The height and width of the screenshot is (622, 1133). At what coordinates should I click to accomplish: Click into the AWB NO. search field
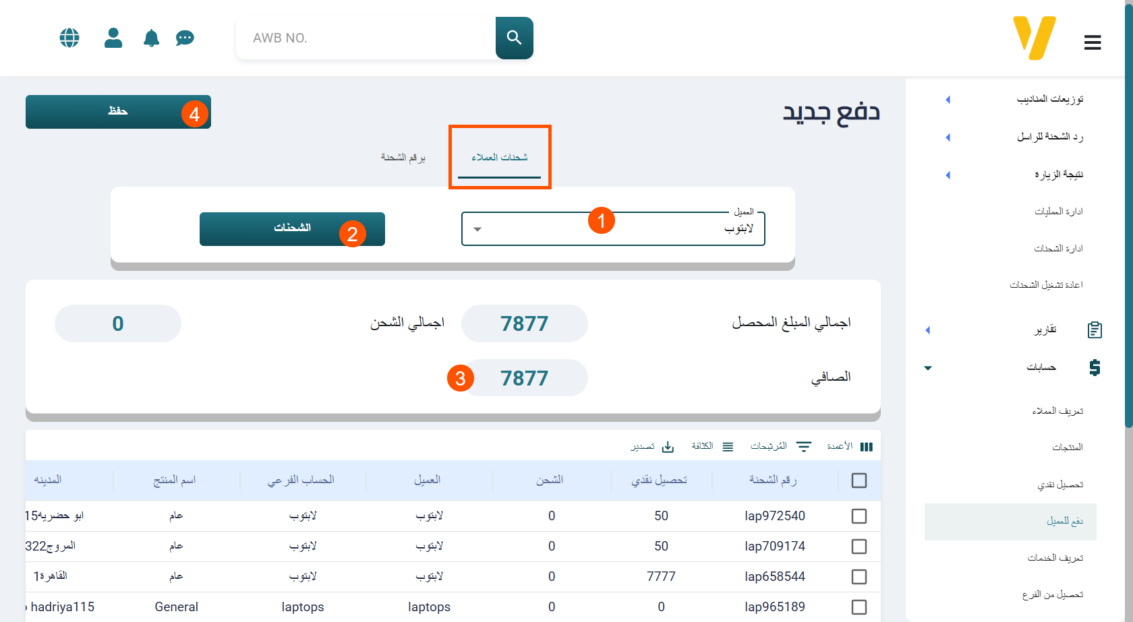tap(368, 38)
